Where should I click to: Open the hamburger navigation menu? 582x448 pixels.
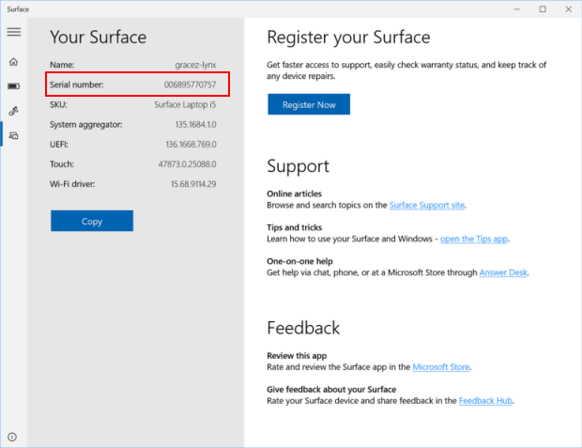(14, 32)
